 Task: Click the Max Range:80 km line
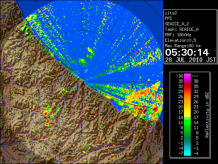(x=183, y=46)
